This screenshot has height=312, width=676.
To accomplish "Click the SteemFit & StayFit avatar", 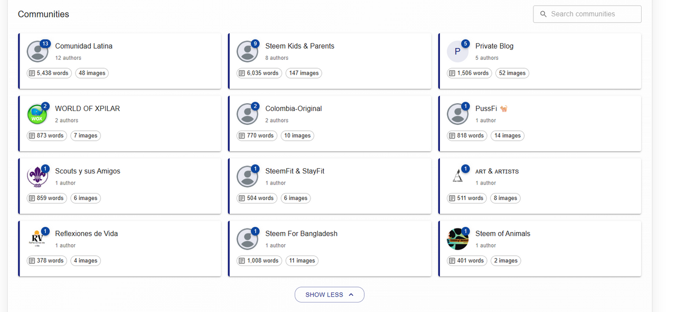I will click(x=247, y=176).
